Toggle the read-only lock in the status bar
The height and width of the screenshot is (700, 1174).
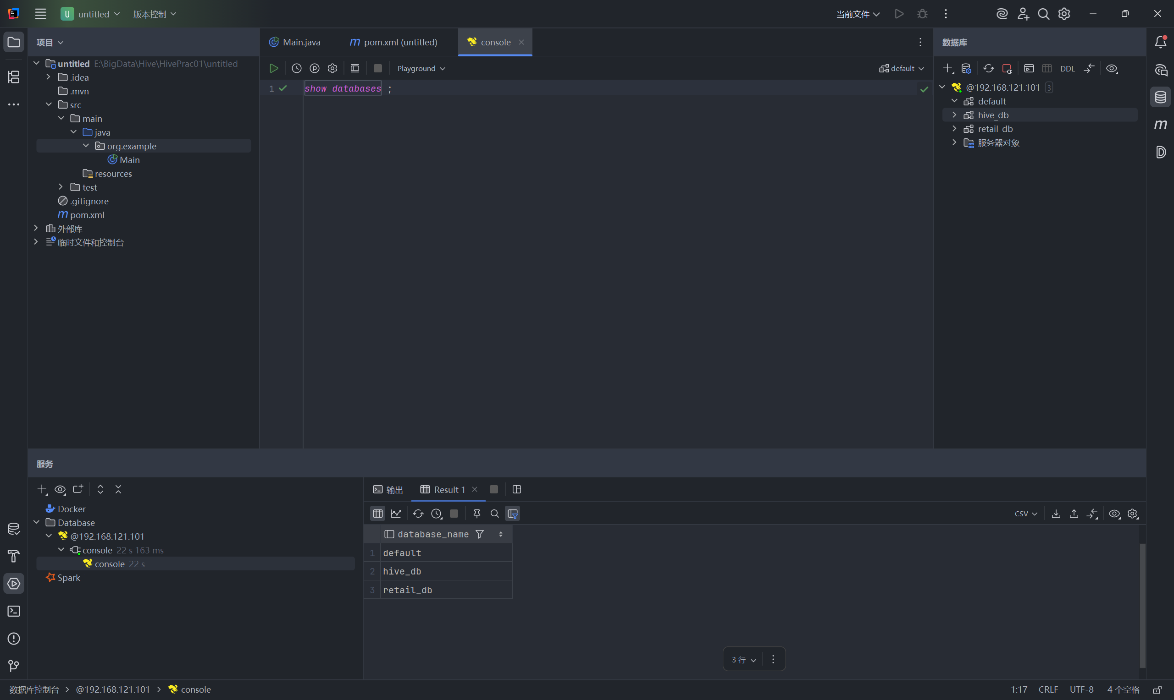tap(1157, 689)
